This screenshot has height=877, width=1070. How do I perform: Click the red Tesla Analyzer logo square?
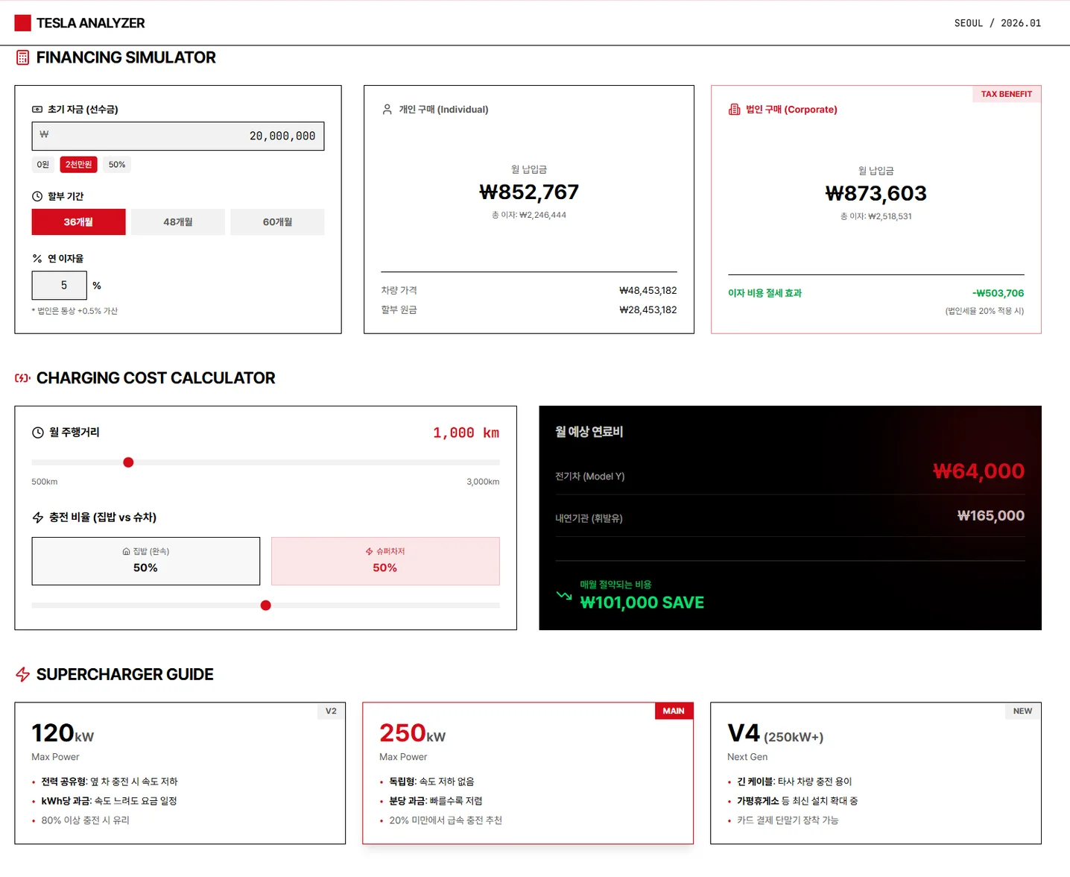click(x=23, y=23)
